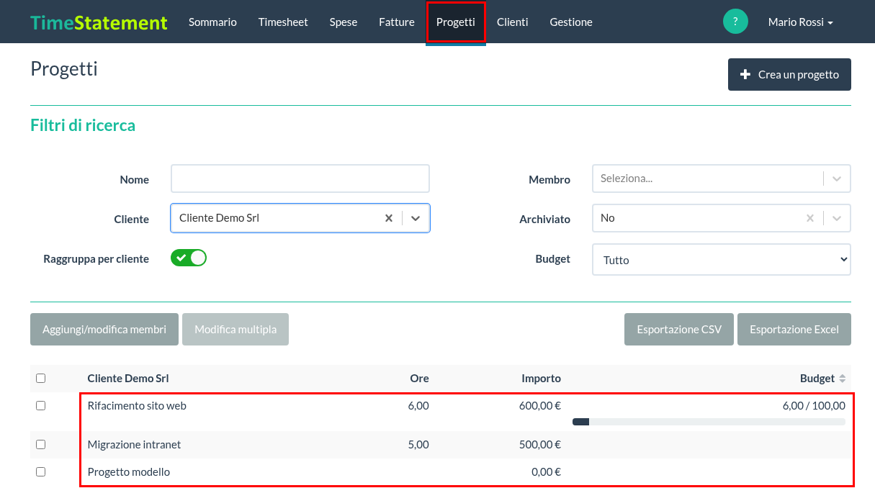Open the Clienti page
This screenshot has width=875, height=488.
tap(513, 22)
